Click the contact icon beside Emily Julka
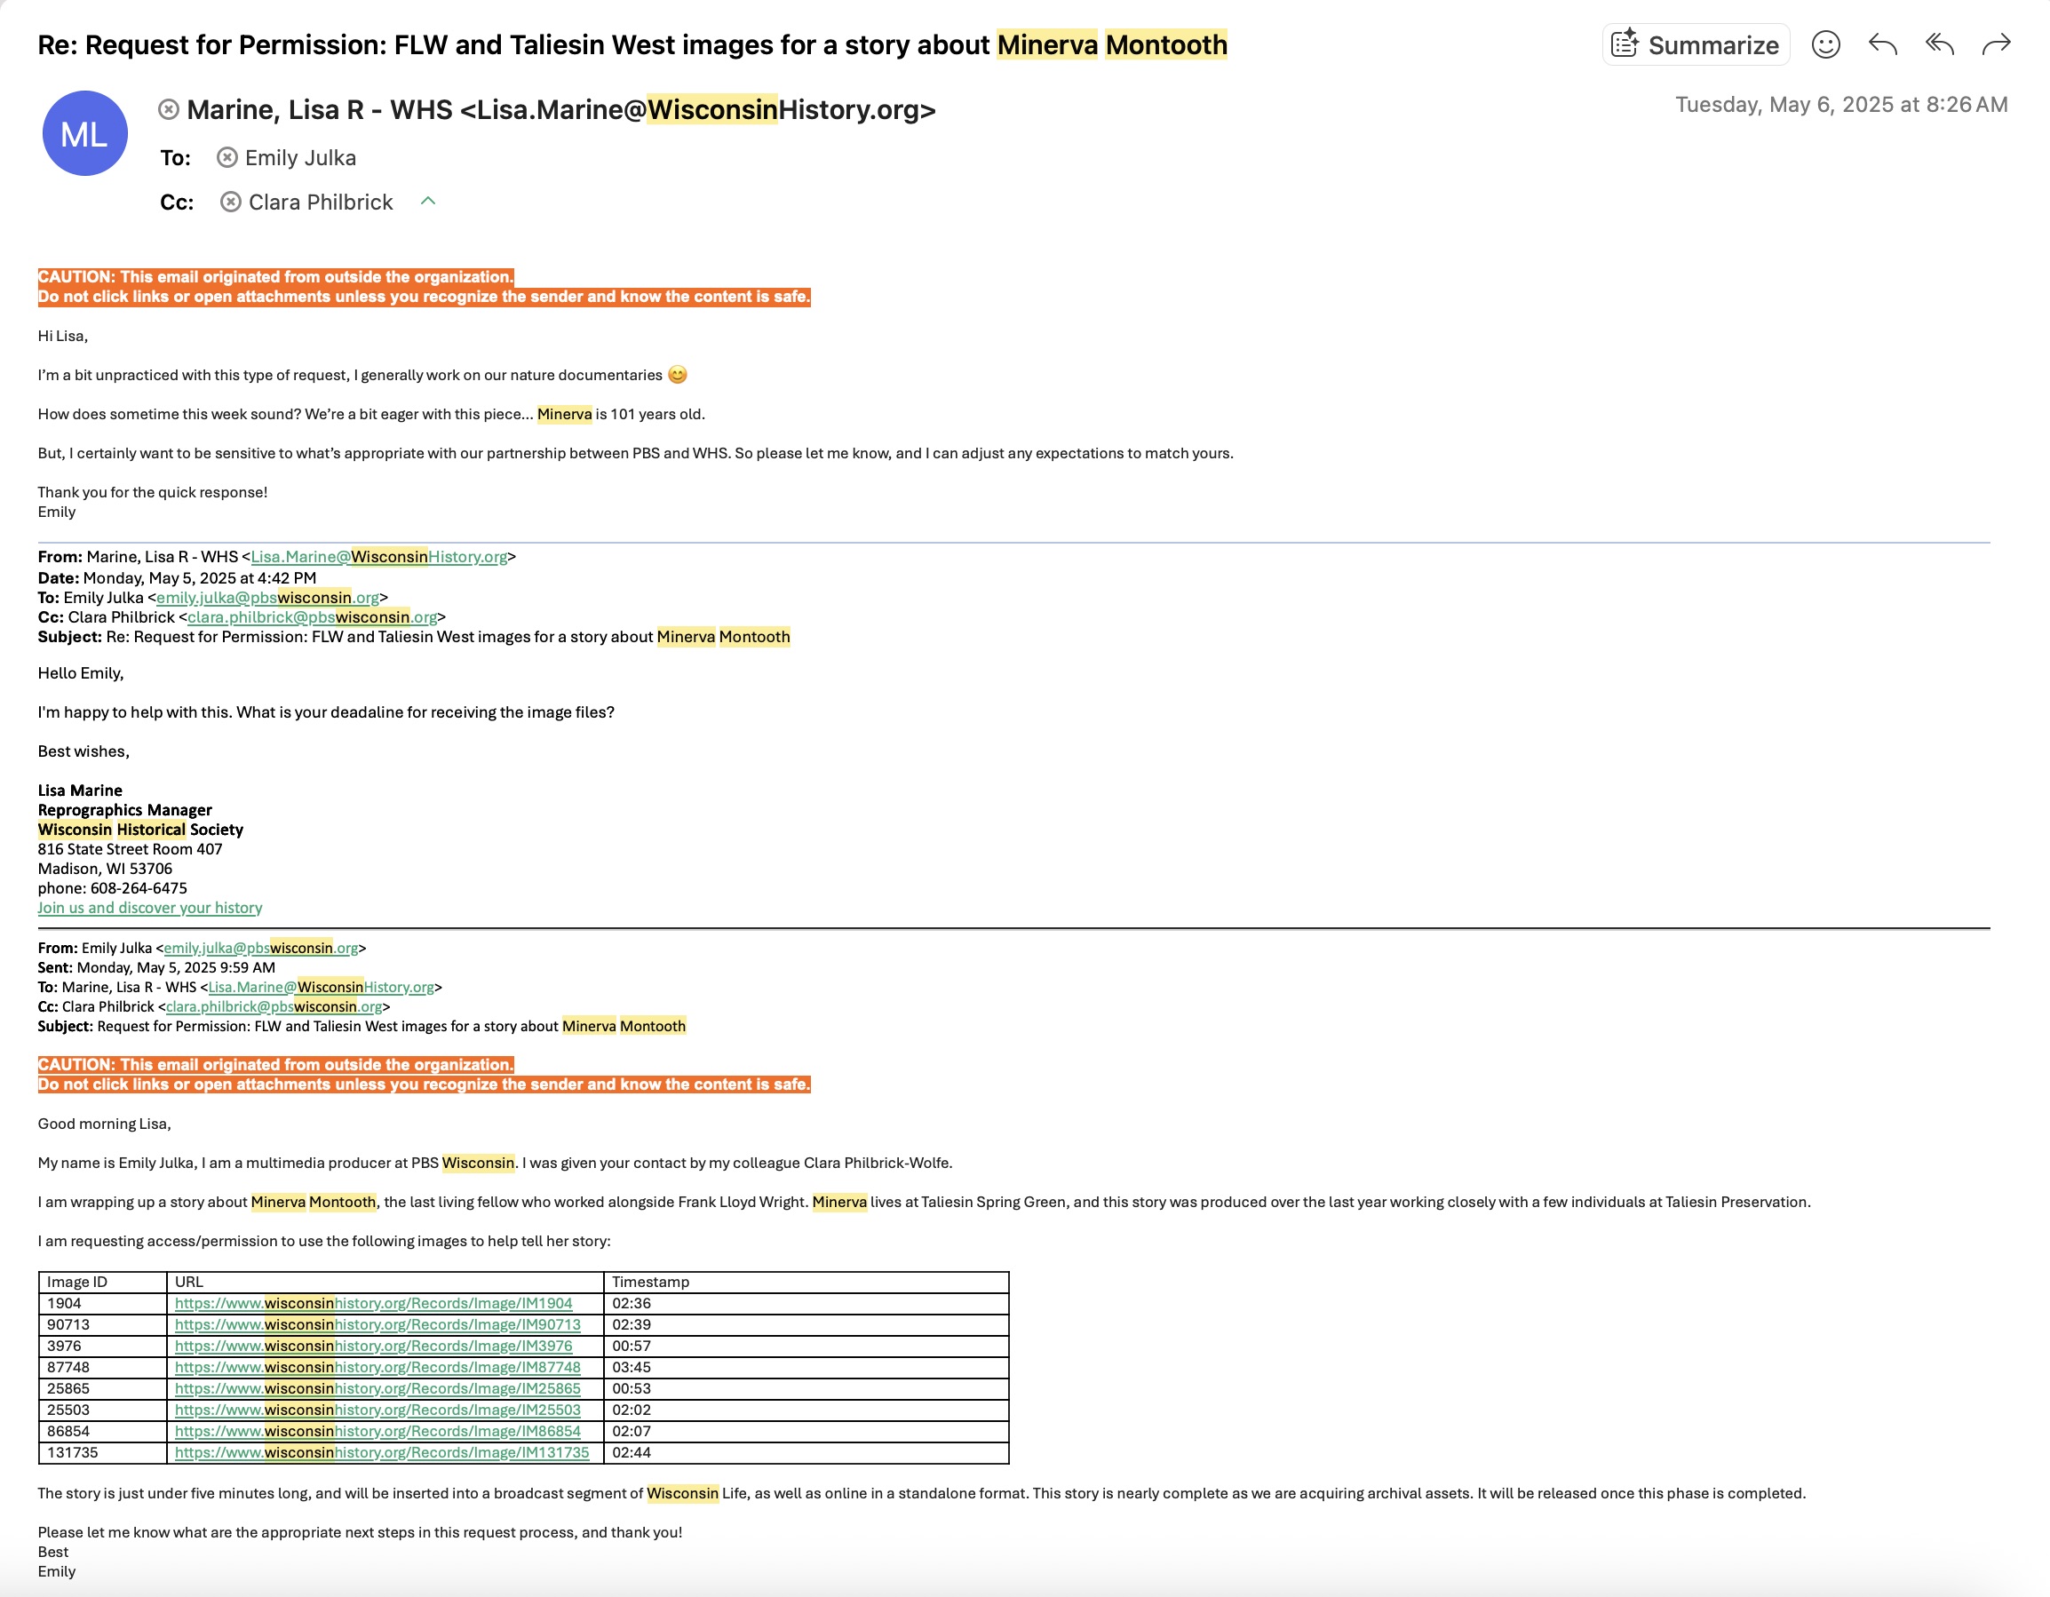This screenshot has width=2050, height=1597. point(227,158)
